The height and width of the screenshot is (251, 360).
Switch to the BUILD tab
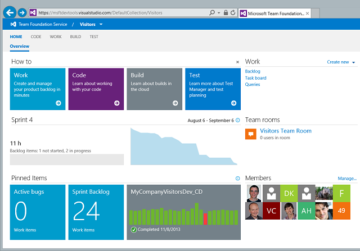click(x=75, y=36)
